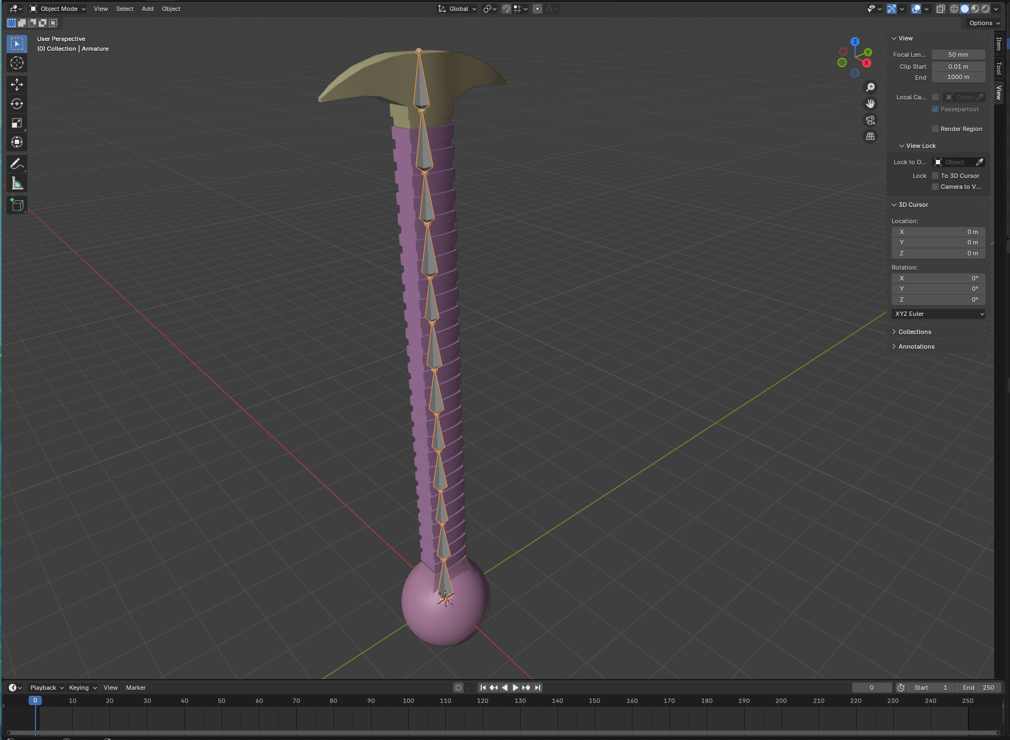The width and height of the screenshot is (1010, 740).
Task: Select the Move tool
Action: click(x=17, y=85)
